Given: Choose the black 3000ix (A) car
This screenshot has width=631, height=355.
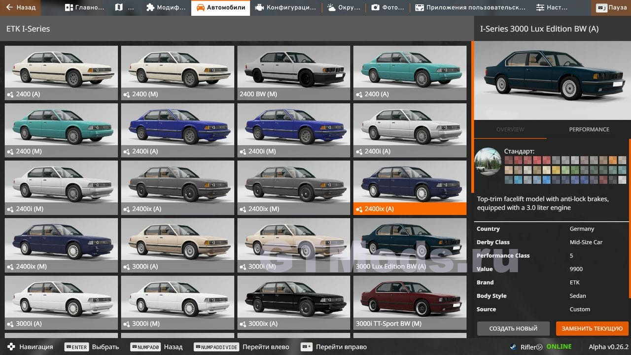Looking at the screenshot, I should [x=294, y=302].
